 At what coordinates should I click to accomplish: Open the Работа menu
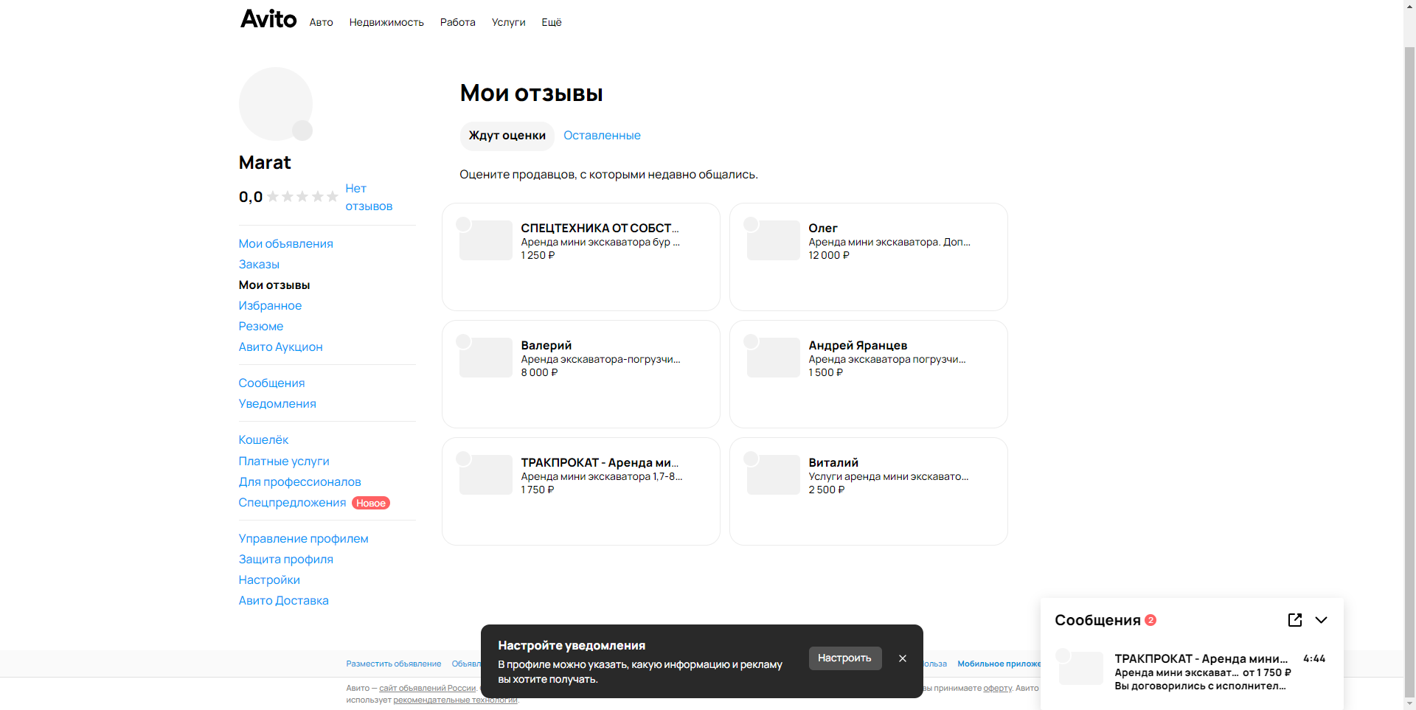pyautogui.click(x=458, y=22)
